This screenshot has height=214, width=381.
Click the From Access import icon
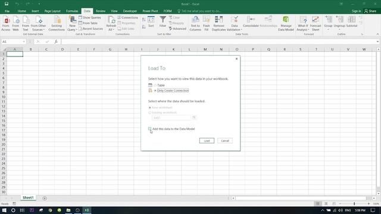coord(6,23)
